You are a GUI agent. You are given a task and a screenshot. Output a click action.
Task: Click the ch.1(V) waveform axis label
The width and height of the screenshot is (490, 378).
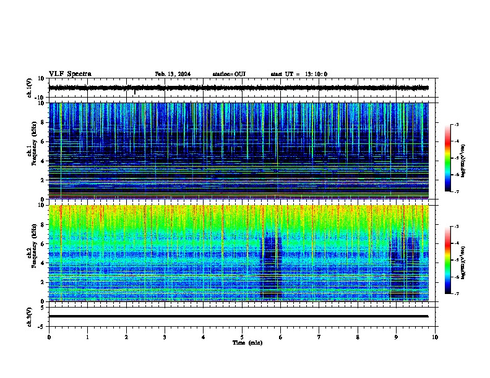click(x=30, y=88)
